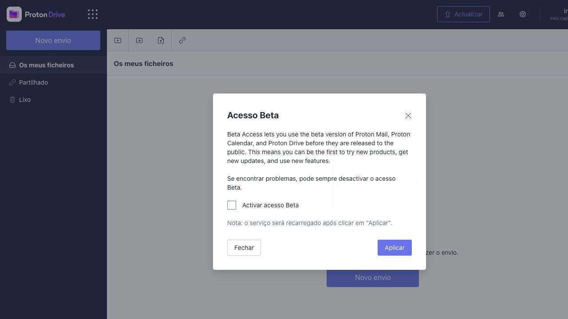568x319 pixels.
Task: Click the Proton Drive logo
Action: 36,14
